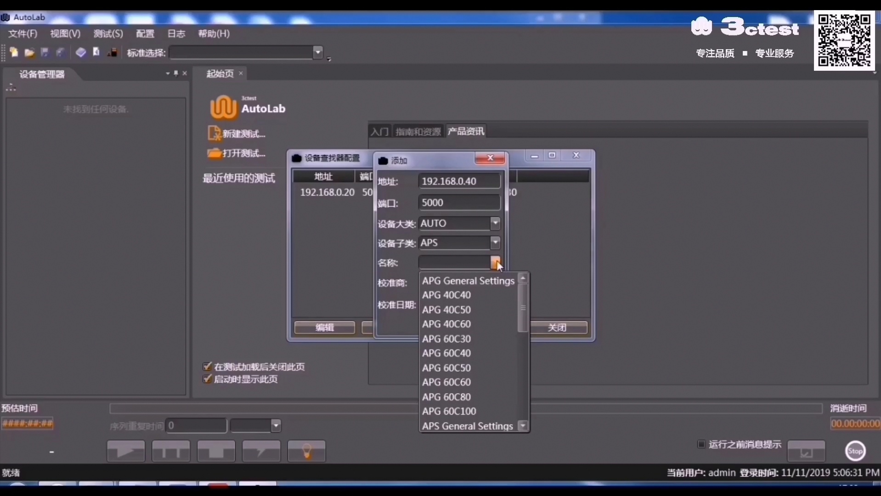Enable 运行之前消息提示 checkbox
Screen dimensions: 881x496
(701, 444)
